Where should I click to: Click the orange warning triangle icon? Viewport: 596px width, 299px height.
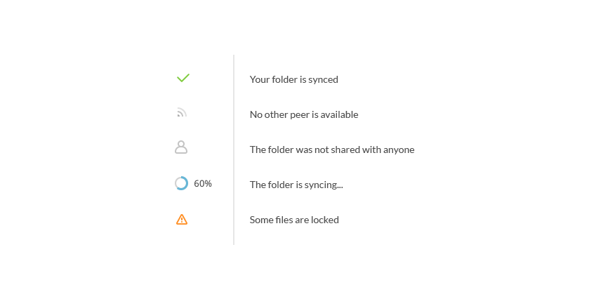(182, 220)
